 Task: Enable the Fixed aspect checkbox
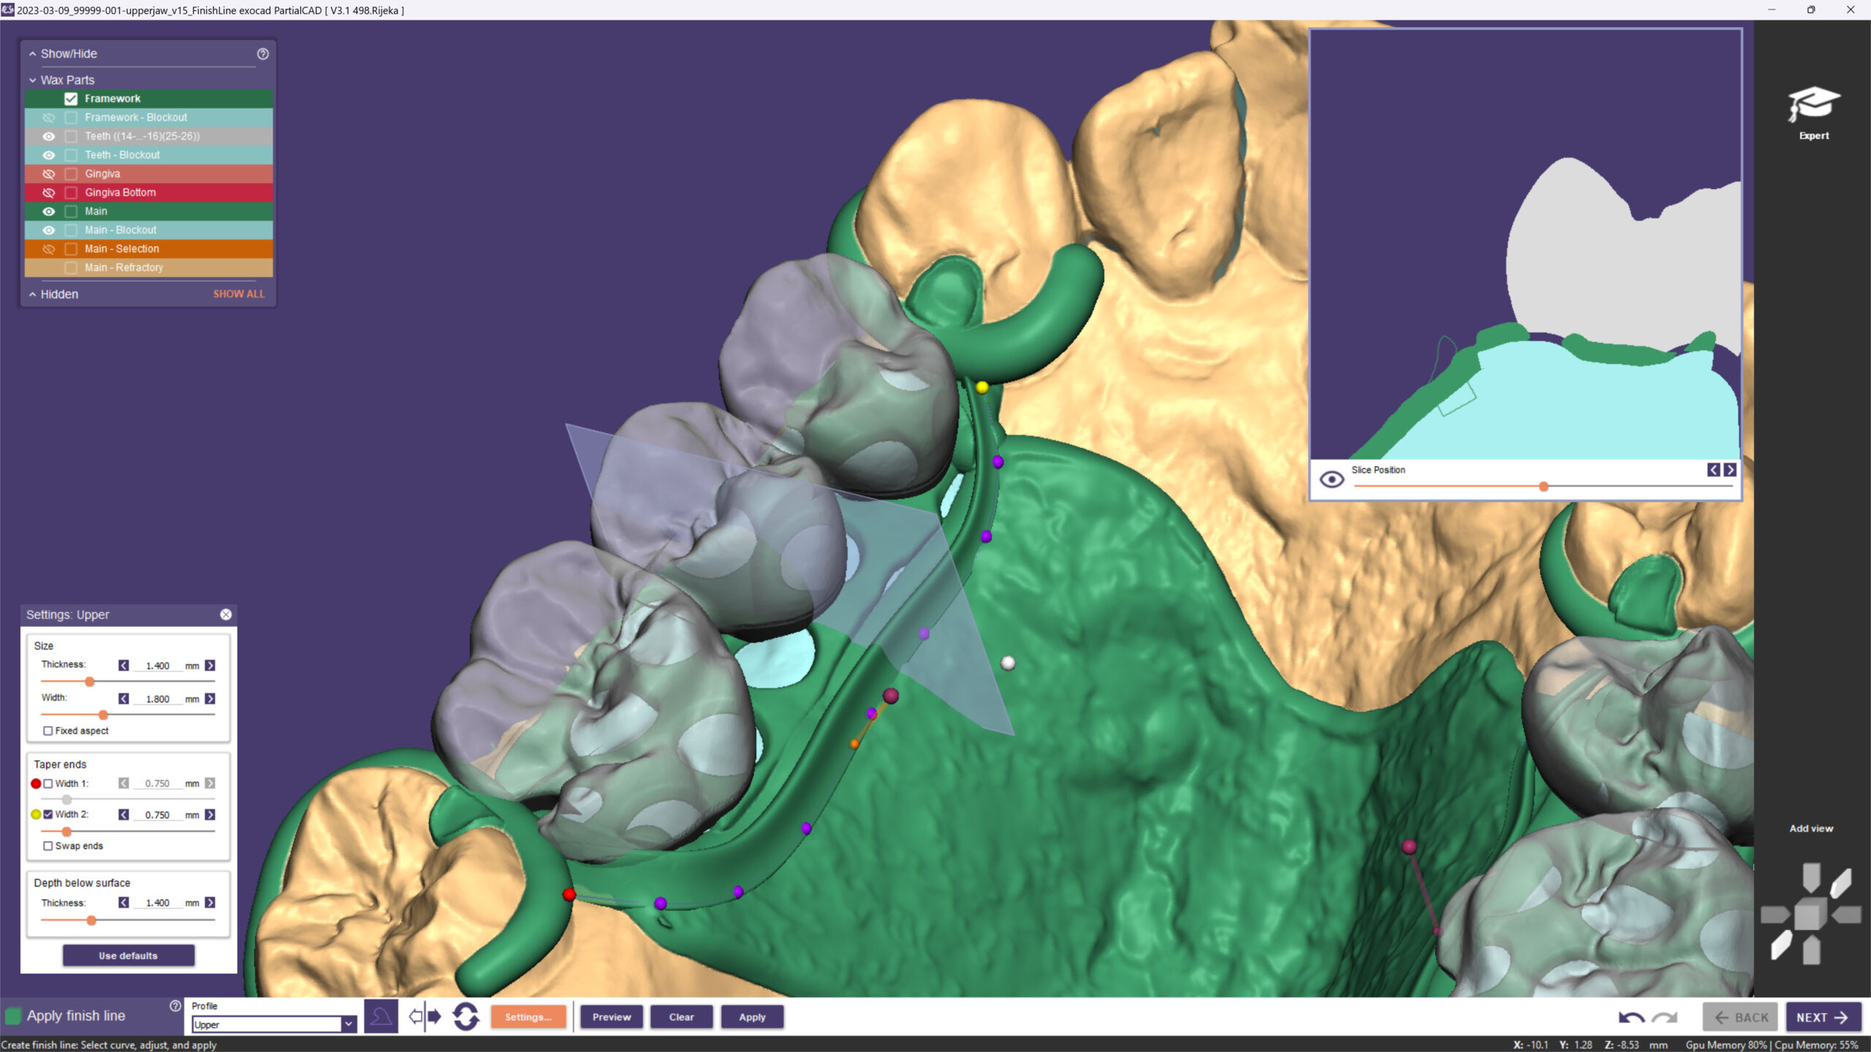[x=48, y=731]
